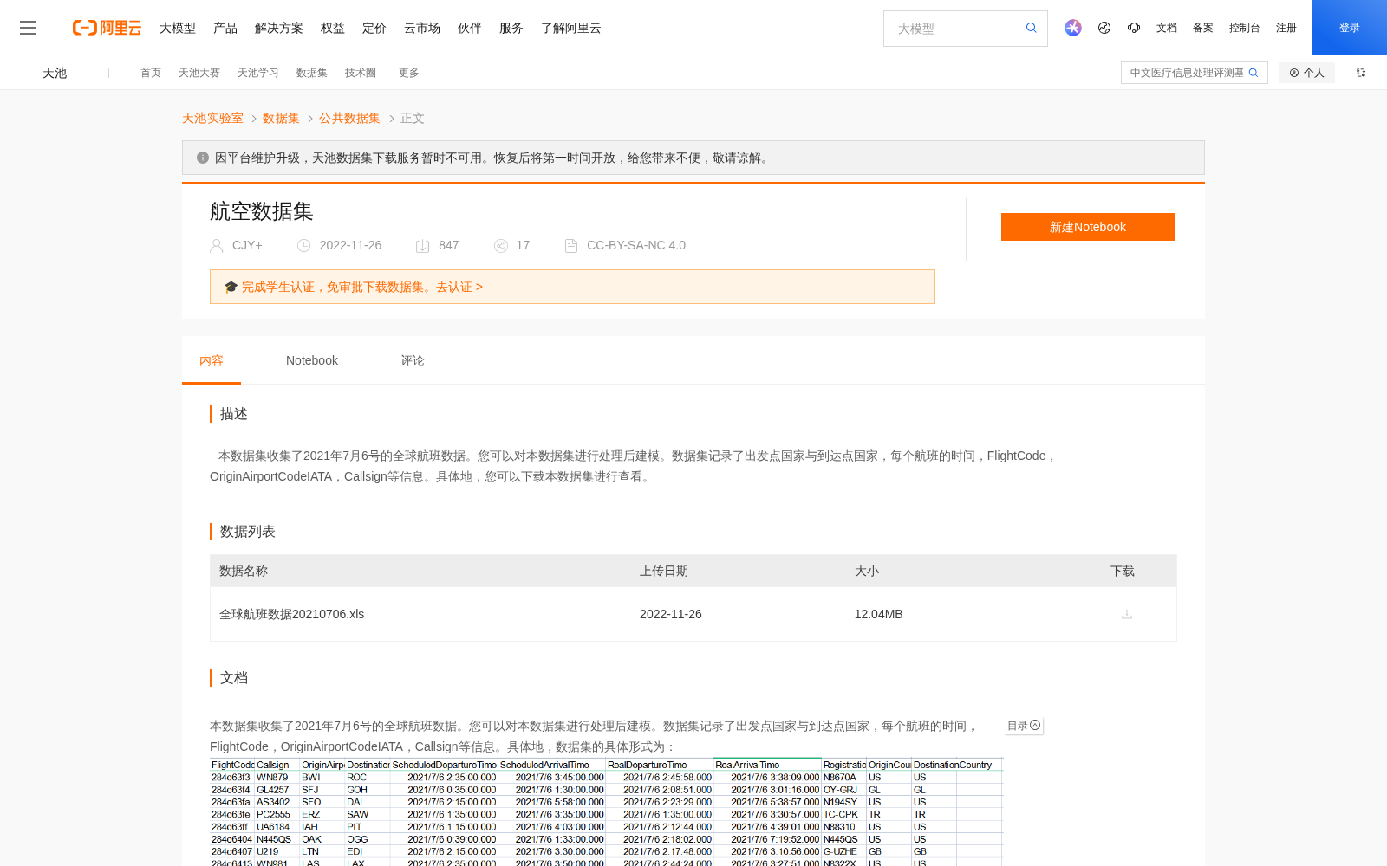Click the 去认证 student certification link

pyautogui.click(x=459, y=287)
